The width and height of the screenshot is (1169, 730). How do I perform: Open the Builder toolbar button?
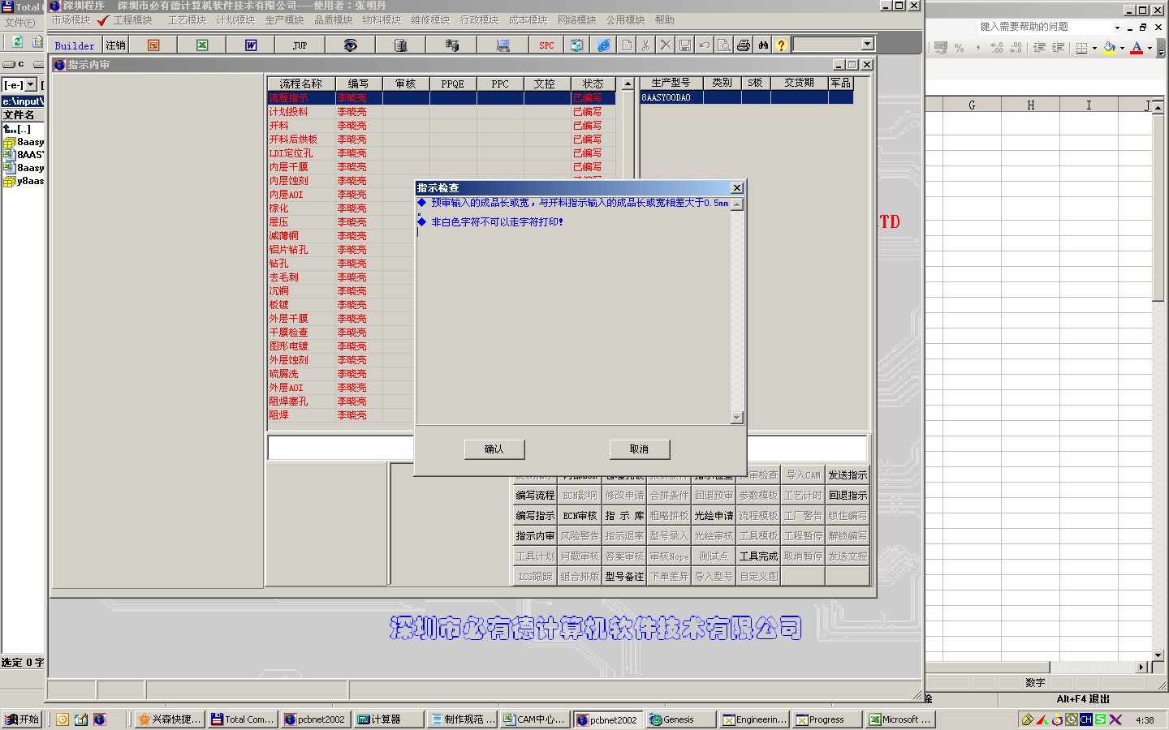pyautogui.click(x=75, y=45)
